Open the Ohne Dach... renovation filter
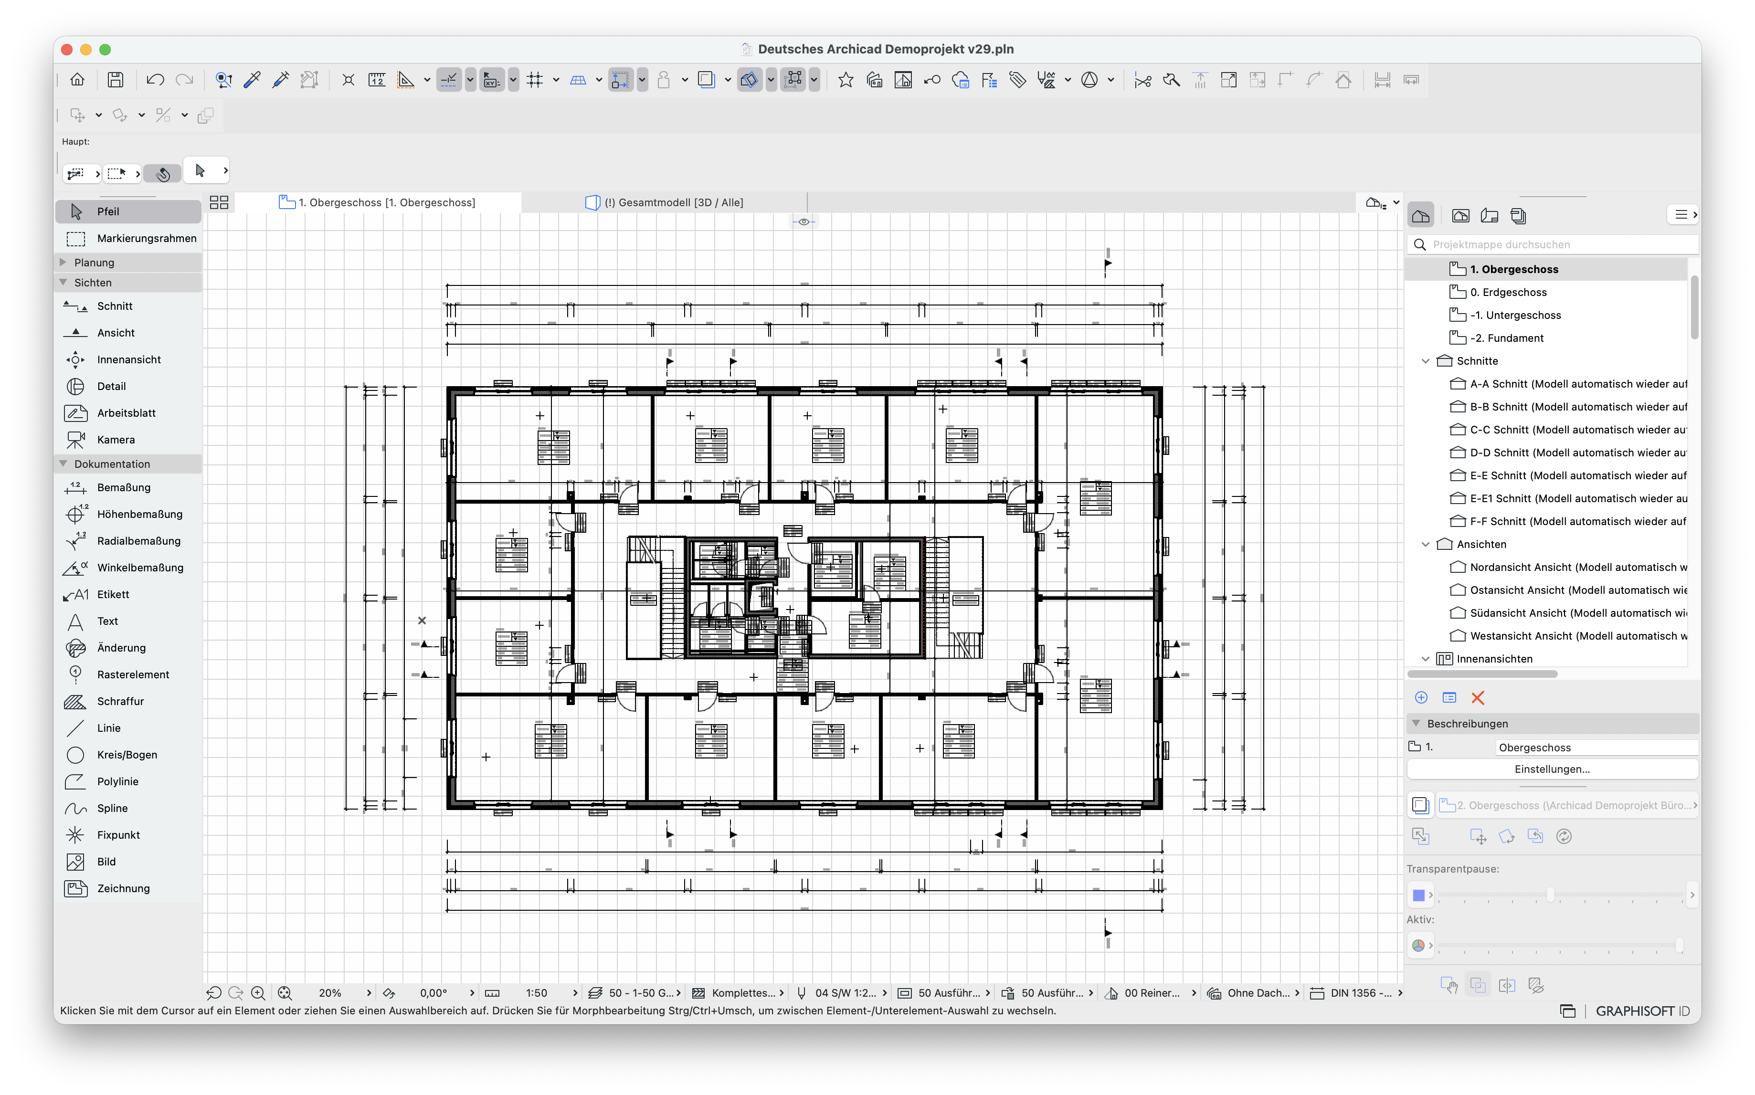The width and height of the screenshot is (1755, 1095). click(1253, 993)
